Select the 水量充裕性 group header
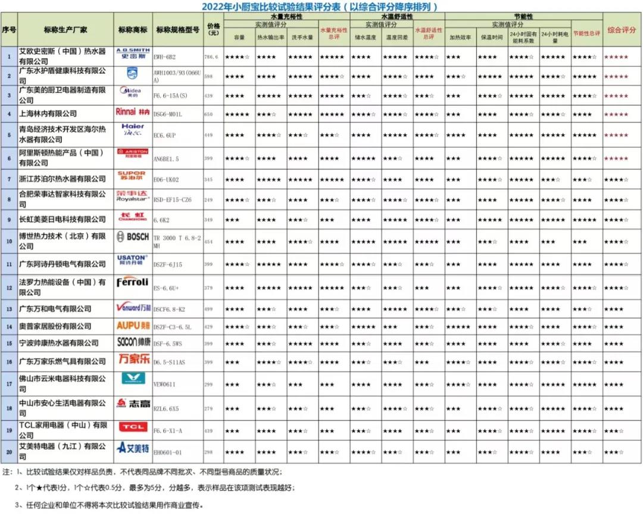 (x=286, y=17)
